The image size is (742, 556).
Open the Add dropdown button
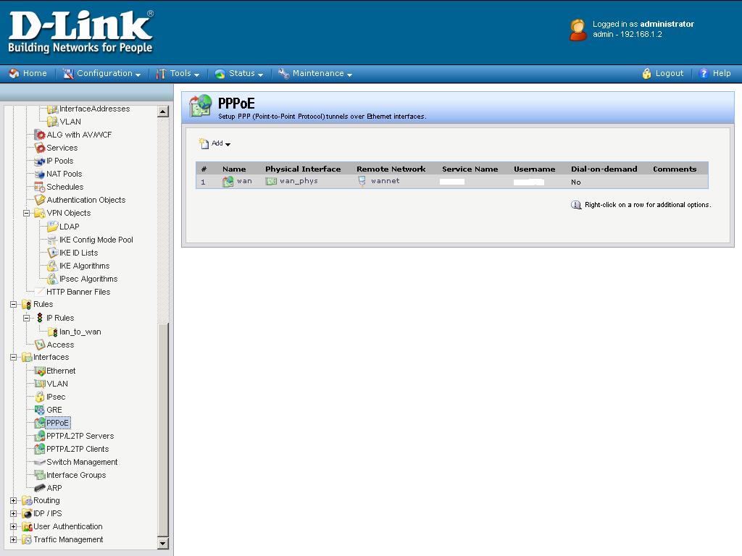point(214,143)
